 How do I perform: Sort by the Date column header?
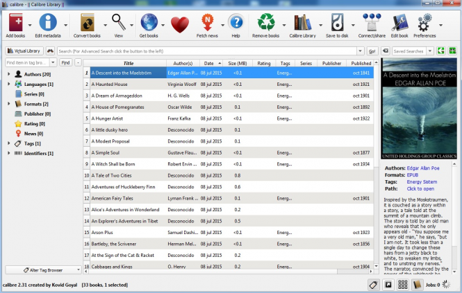coord(211,63)
